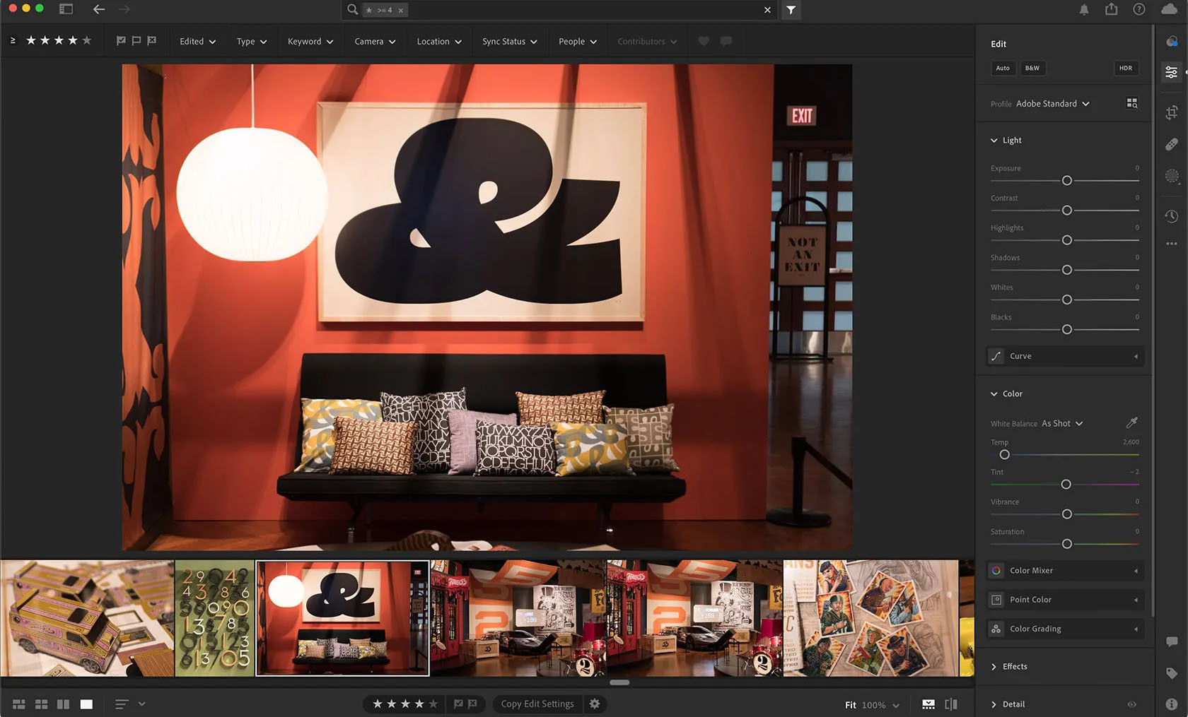Click the filter funnel icon
The image size is (1188, 717).
click(791, 10)
